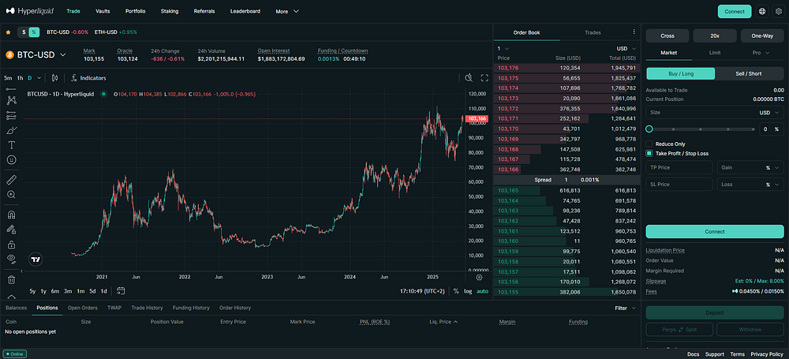Toggle lock all drawings
The width and height of the screenshot is (789, 359).
point(11,245)
